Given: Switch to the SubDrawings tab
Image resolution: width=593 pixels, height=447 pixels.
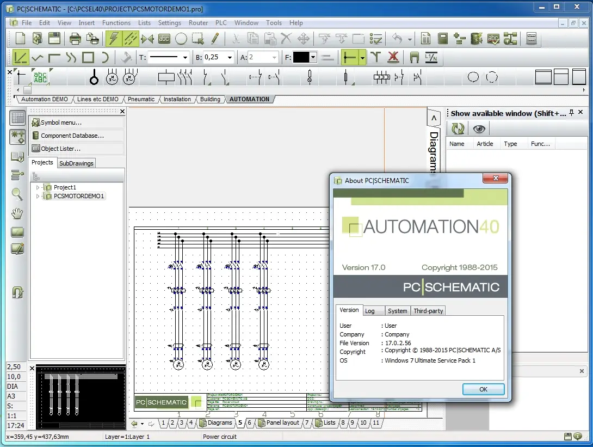Looking at the screenshot, I should click(76, 163).
